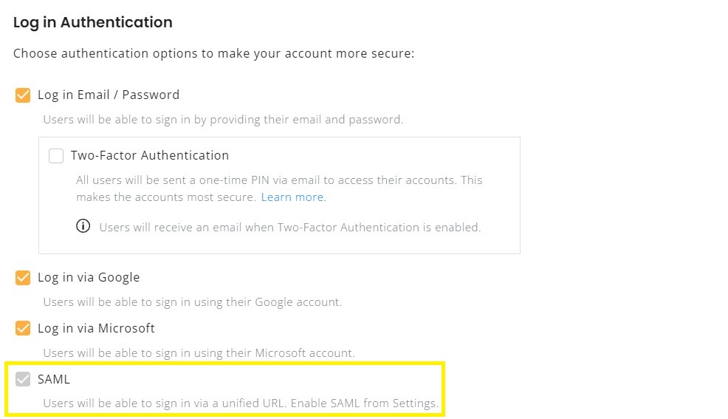The image size is (728, 419).
Task: Click the Microsoft account sign-in description
Action: click(x=199, y=352)
